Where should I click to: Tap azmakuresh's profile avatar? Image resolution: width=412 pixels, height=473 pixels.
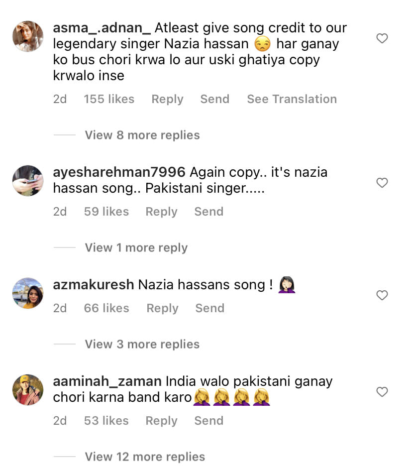(28, 293)
